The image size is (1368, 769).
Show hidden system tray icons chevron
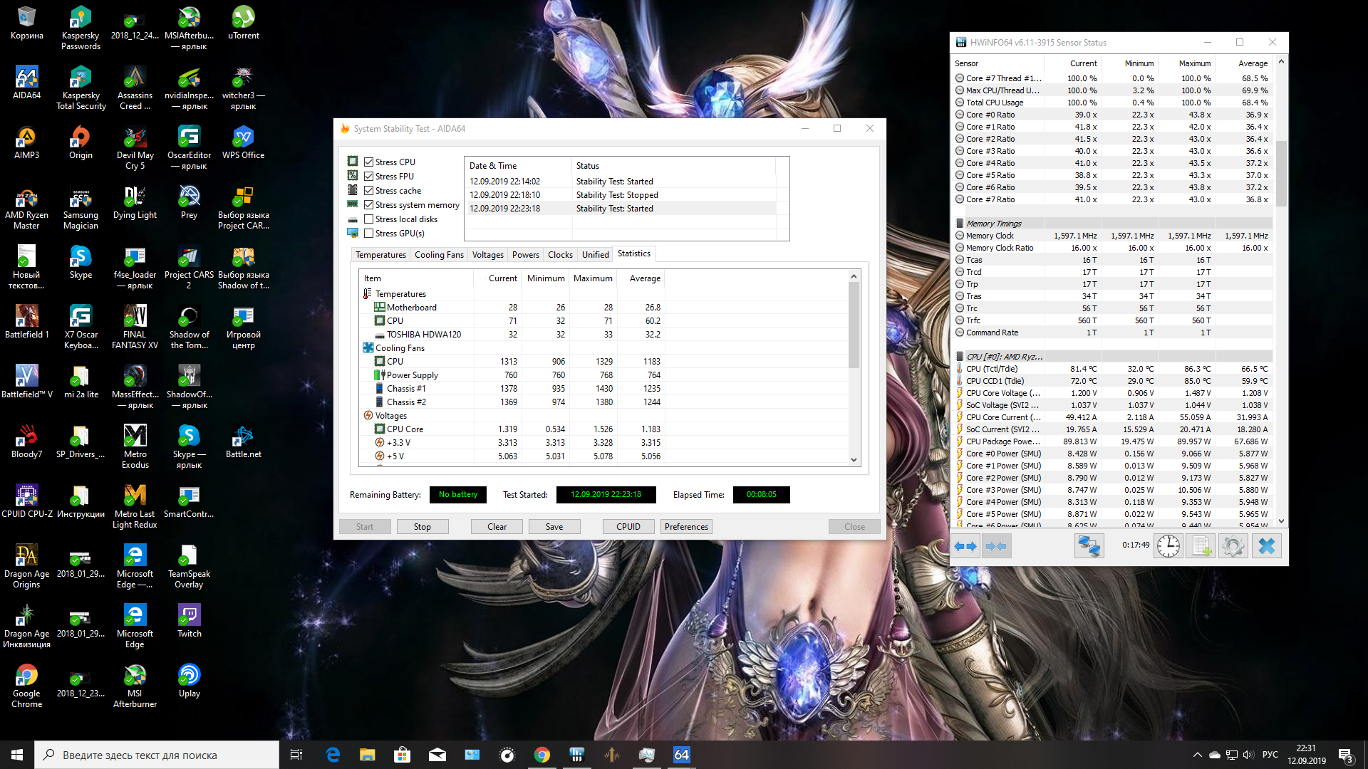[1197, 755]
